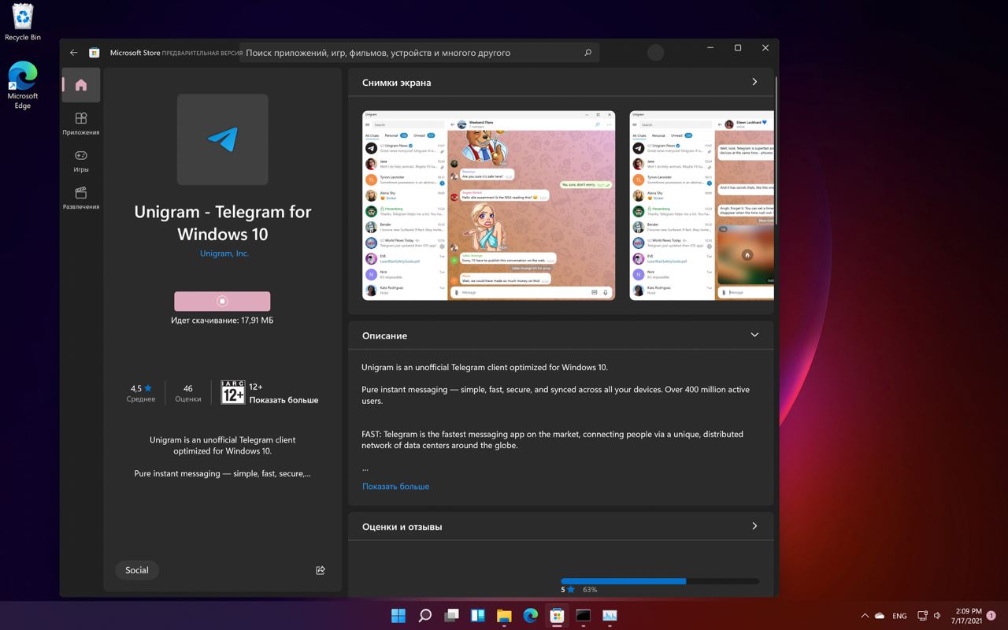This screenshot has width=1008, height=630.
Task: Click the Unigram app logo tile
Action: pos(223,139)
